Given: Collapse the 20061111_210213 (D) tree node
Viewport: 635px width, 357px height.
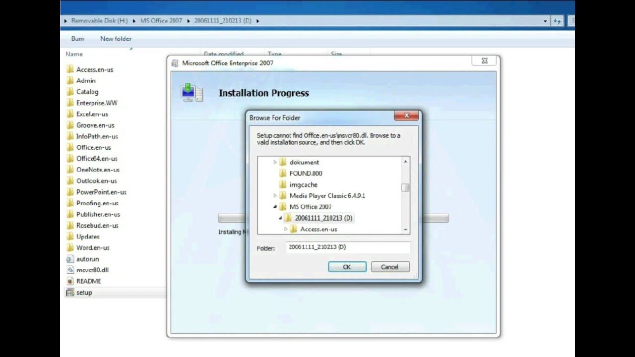Looking at the screenshot, I should [280, 218].
